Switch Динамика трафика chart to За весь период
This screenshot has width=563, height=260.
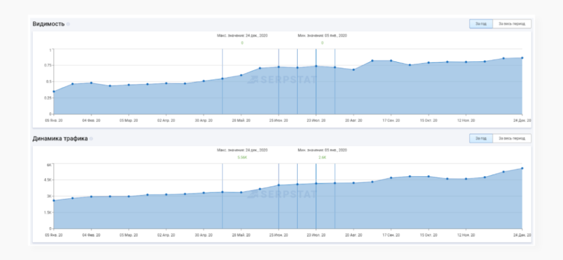[x=511, y=138]
